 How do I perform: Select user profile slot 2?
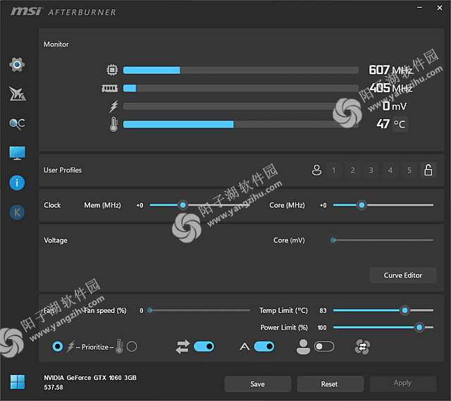click(x=352, y=170)
